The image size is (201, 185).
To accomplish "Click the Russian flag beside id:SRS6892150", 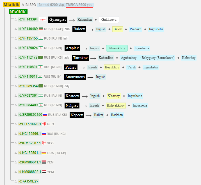I will point(45,115).
